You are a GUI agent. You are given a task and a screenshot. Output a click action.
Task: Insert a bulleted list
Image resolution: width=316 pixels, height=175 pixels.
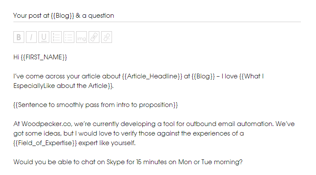69,38
